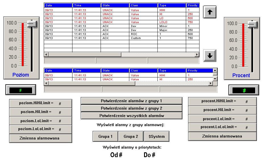Select the HIHI alarm row in upper table
This screenshot has width=262, height=160.
tap(121, 10)
